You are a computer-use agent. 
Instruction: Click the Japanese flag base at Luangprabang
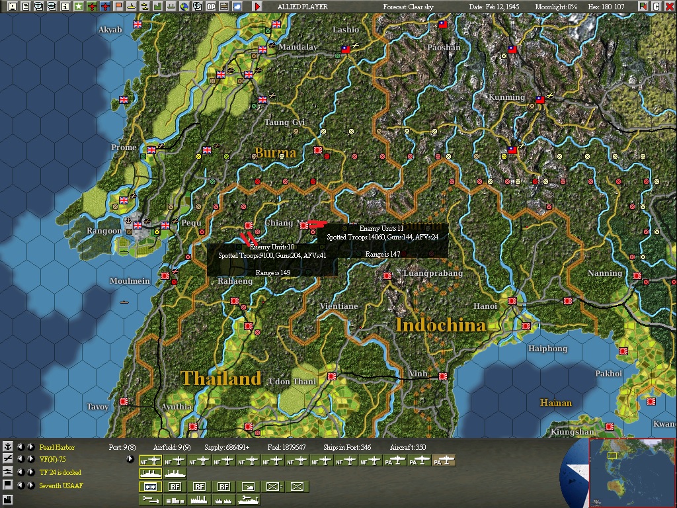(387, 276)
